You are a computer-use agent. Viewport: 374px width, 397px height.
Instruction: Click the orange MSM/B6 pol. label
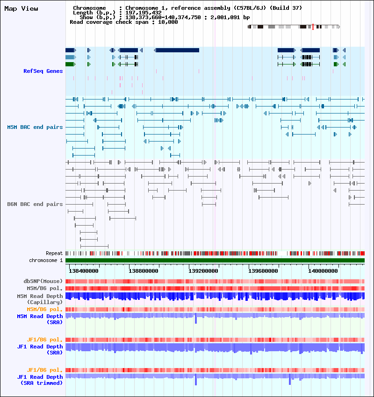coord(45,309)
